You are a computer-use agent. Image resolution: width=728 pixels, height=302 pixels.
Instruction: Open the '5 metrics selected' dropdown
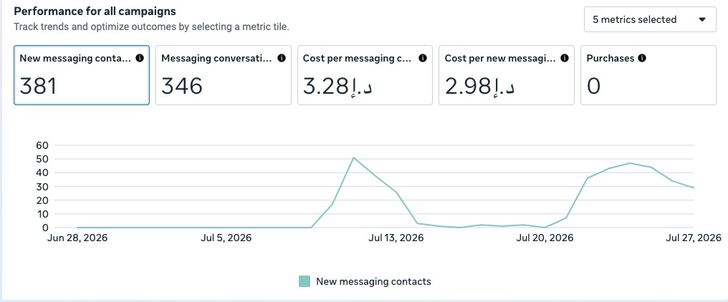coord(650,19)
